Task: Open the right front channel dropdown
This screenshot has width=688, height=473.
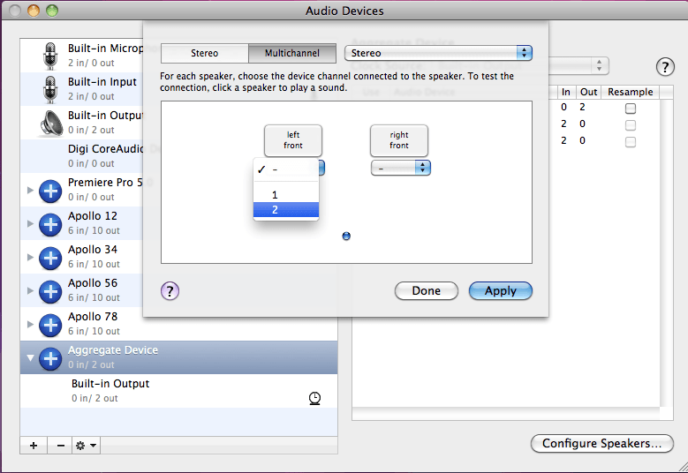Action: tap(400, 168)
